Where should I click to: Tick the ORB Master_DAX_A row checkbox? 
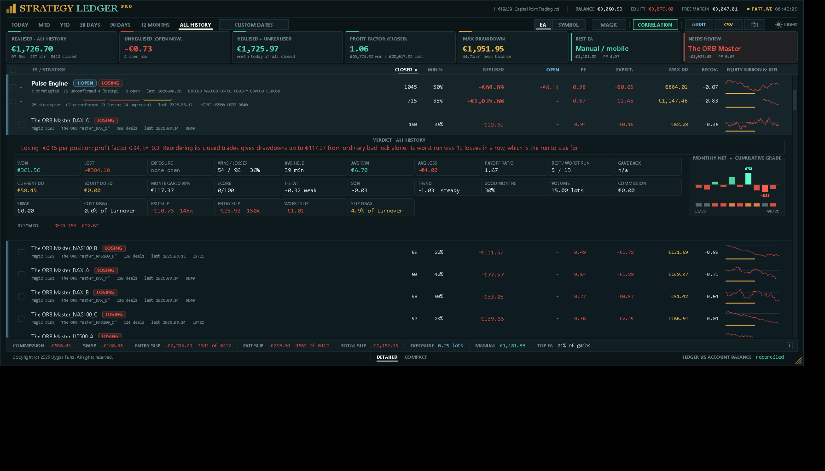pyautogui.click(x=21, y=274)
